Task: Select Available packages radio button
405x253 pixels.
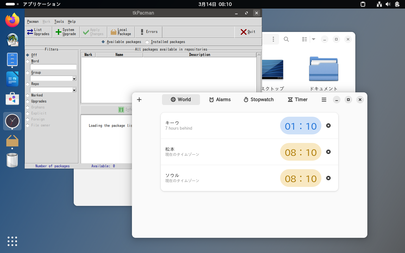Action: point(121,42)
